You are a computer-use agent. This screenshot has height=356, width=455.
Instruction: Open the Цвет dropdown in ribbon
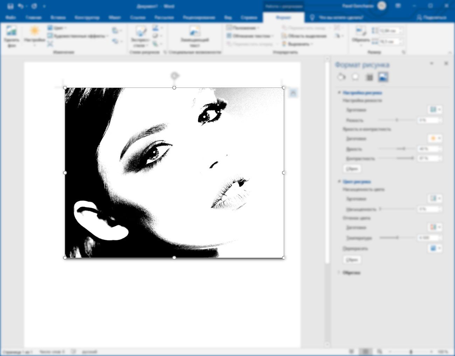58,28
